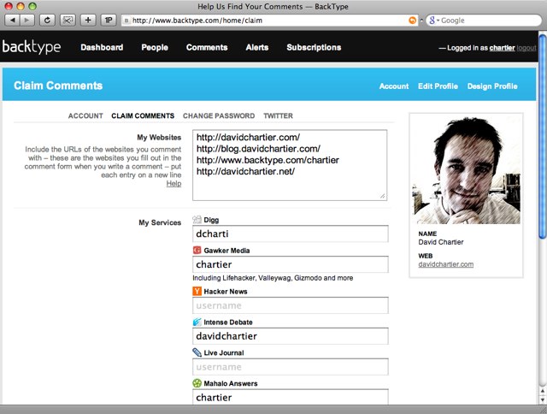This screenshot has height=414, width=547.
Task: Open Design Profile in blue header
Action: pyautogui.click(x=492, y=86)
